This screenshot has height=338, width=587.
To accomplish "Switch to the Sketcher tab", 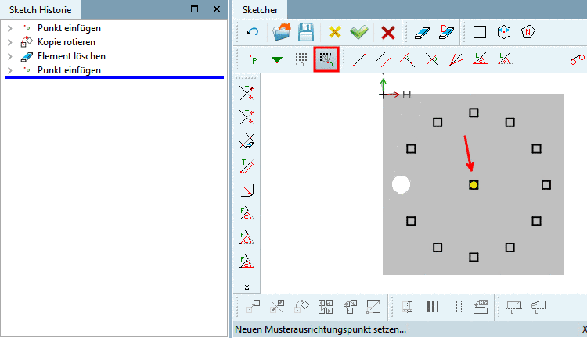I will 260,10.
